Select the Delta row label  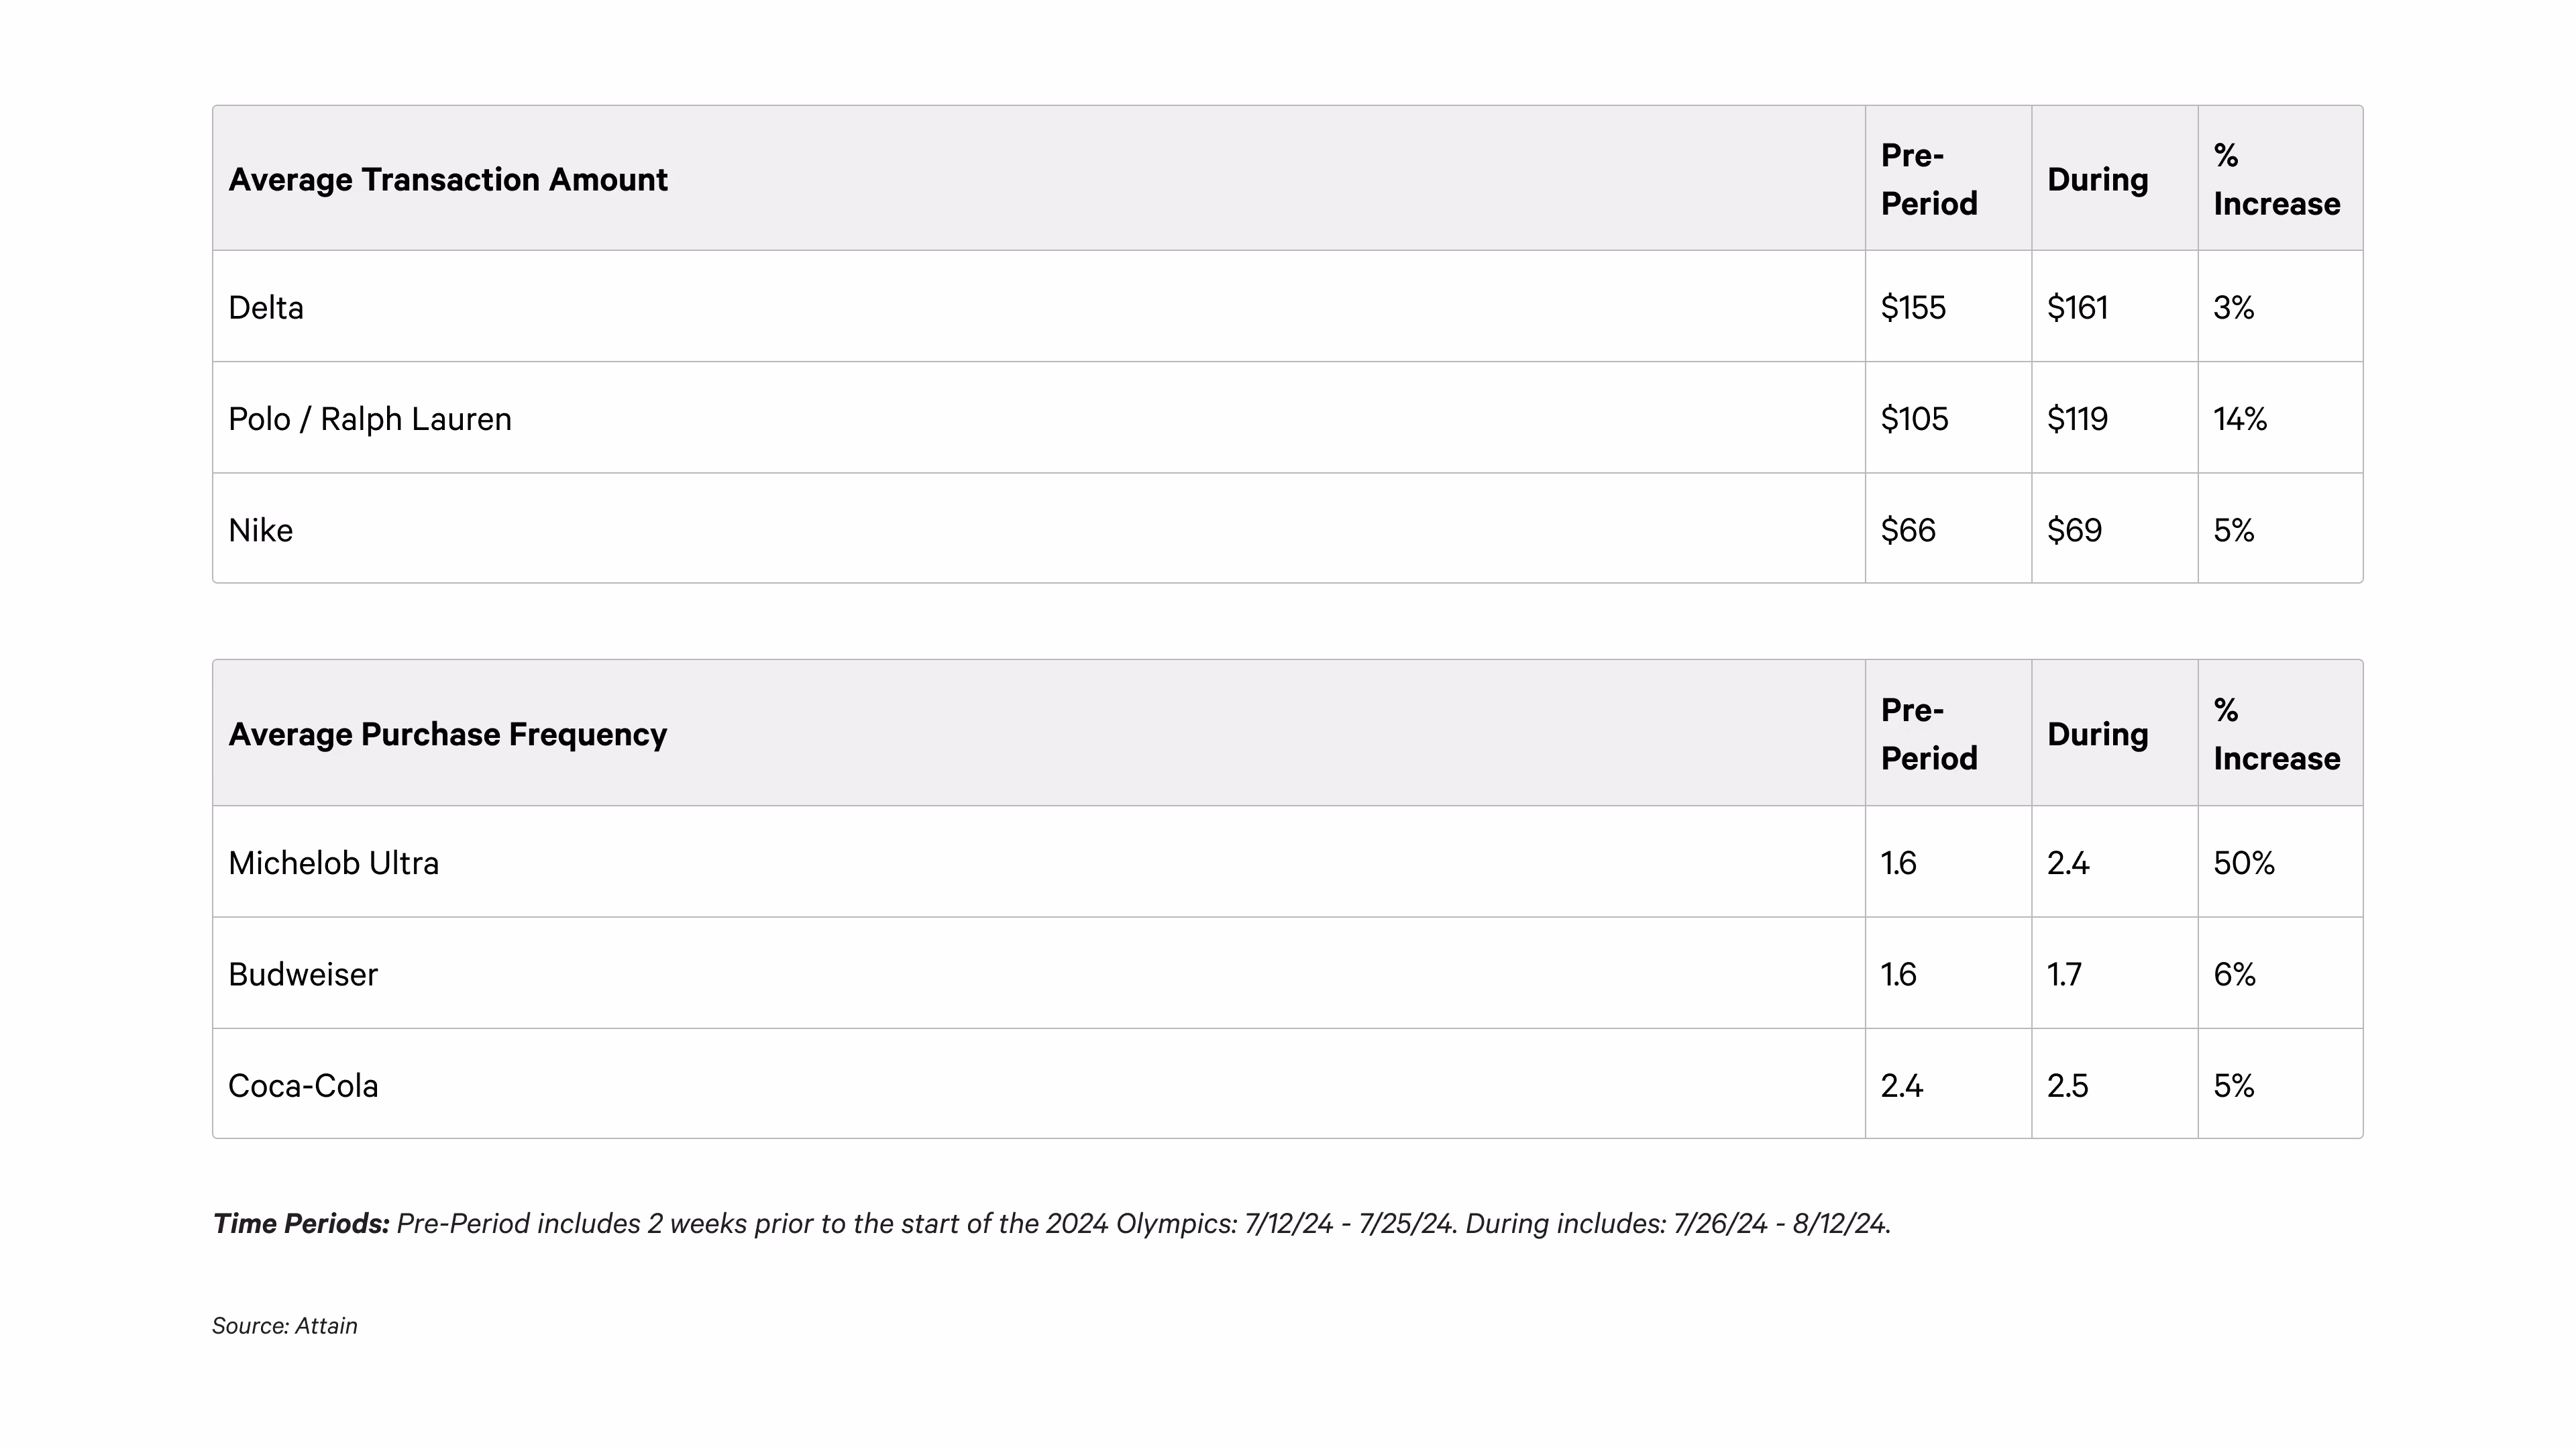266,307
